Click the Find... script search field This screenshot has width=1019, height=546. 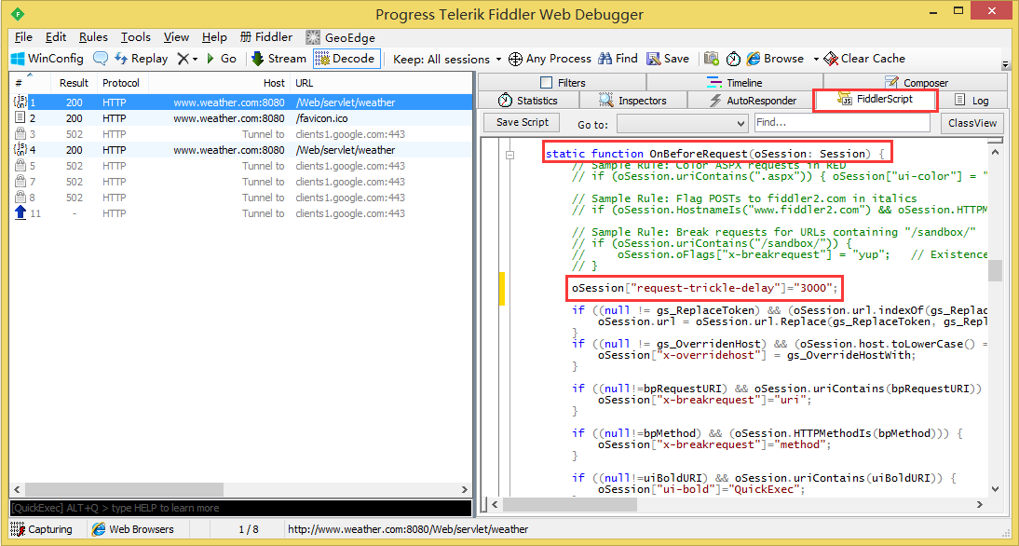tap(842, 122)
